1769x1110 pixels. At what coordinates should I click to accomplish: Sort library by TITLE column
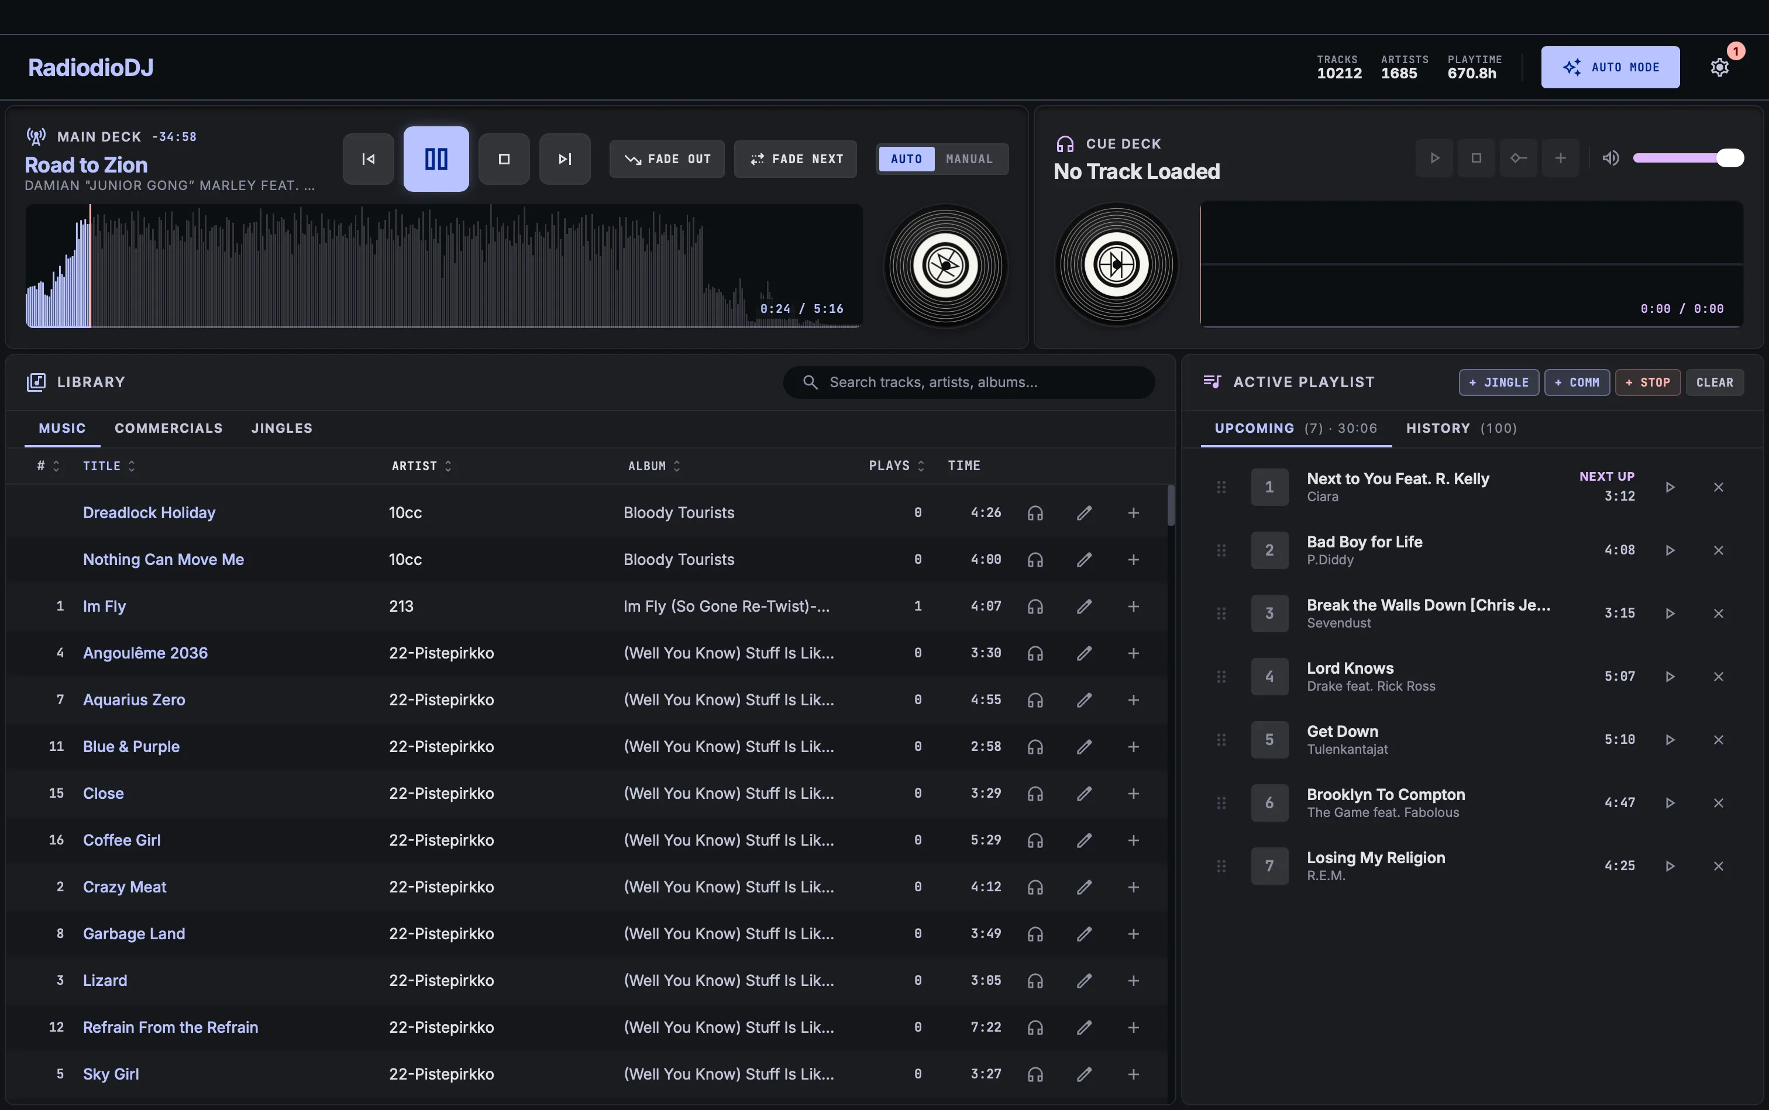pos(109,466)
